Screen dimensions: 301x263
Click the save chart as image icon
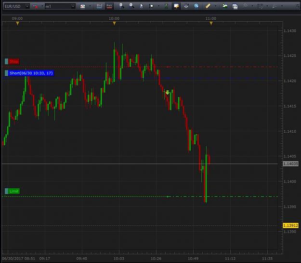tap(225, 6)
